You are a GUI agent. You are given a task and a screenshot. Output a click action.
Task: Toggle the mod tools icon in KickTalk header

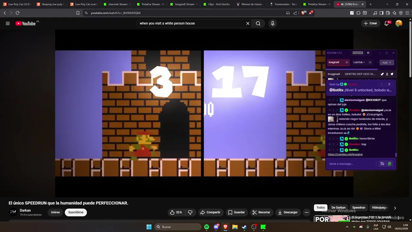(x=382, y=74)
